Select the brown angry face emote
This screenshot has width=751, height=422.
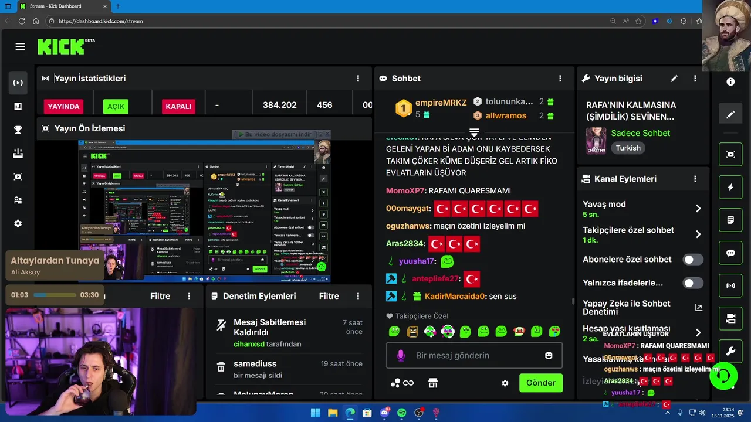[412, 332]
